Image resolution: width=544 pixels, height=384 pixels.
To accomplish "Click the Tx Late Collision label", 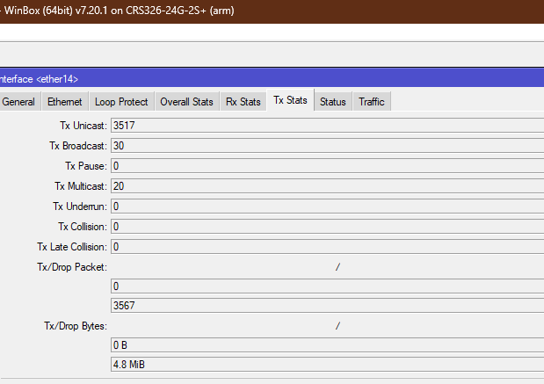I will [72, 247].
